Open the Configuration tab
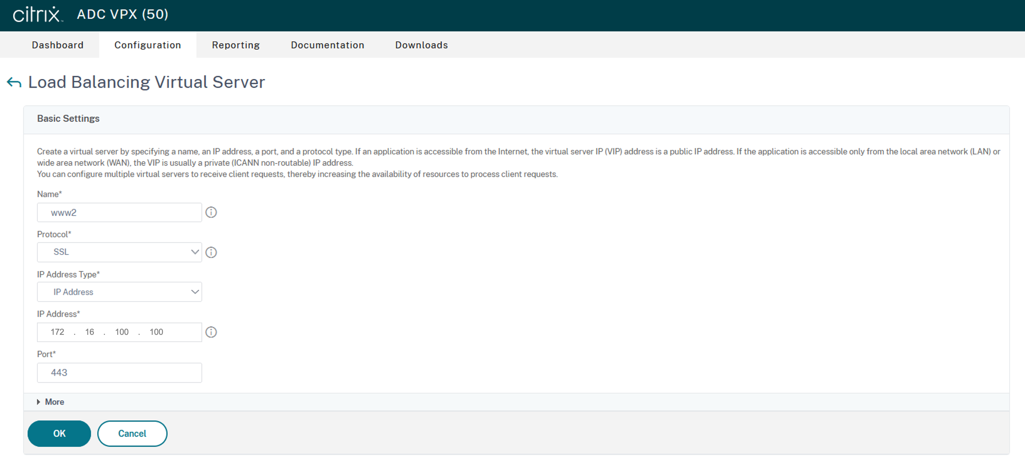This screenshot has width=1025, height=469. click(x=148, y=45)
